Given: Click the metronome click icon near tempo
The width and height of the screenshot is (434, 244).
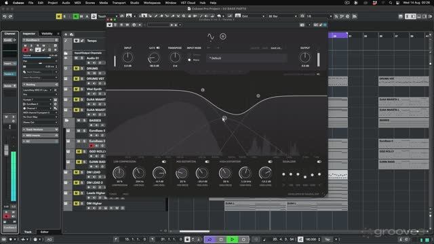Looking at the screenshot, I should tap(300, 239).
